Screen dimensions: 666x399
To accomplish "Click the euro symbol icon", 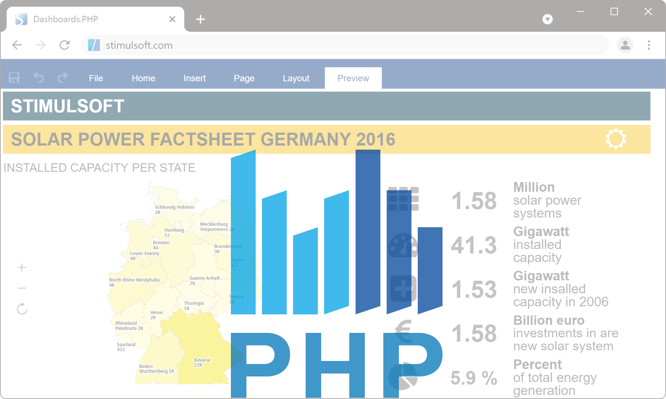I will tap(403, 331).
